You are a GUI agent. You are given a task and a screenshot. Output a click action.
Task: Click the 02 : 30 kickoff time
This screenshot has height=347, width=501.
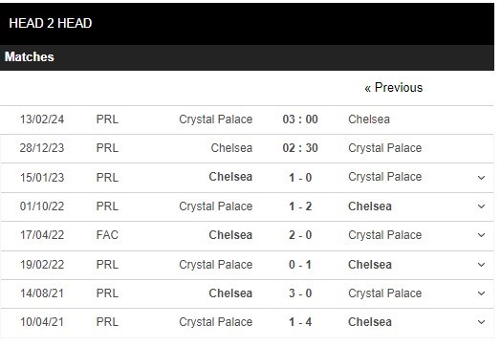tap(300, 148)
